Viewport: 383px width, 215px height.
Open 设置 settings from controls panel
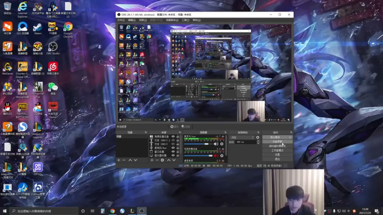277,155
